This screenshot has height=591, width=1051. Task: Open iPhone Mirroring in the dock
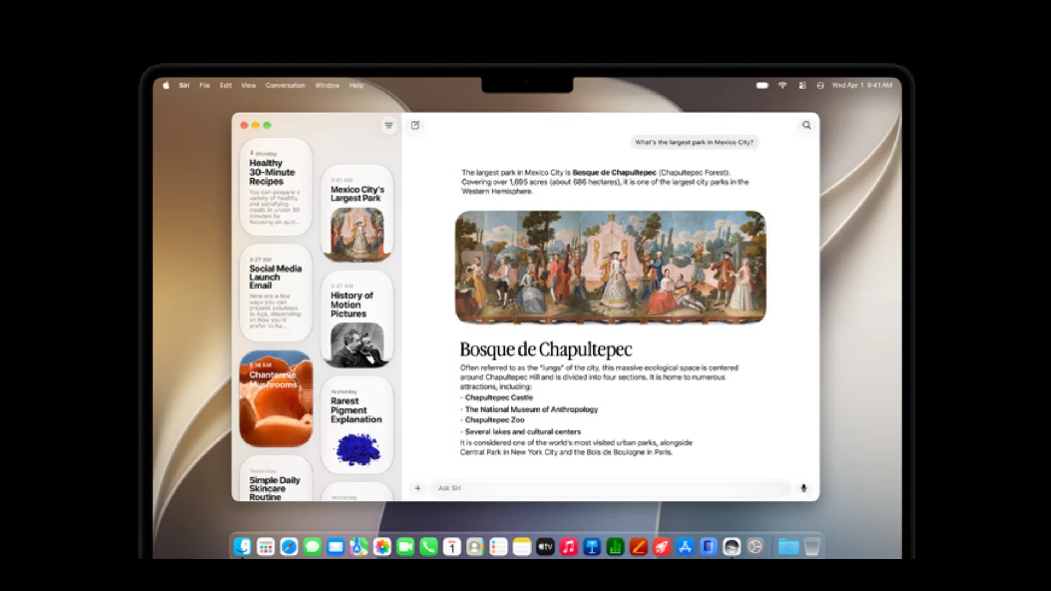click(x=708, y=547)
